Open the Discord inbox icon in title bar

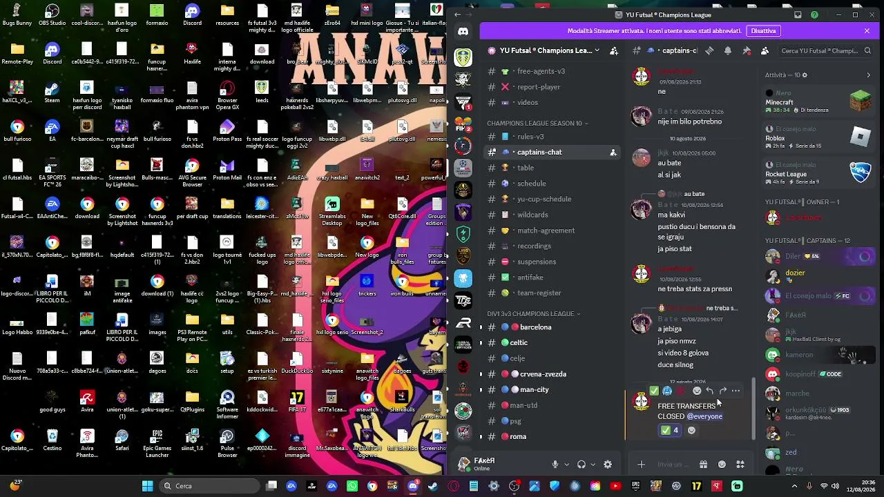[798, 14]
